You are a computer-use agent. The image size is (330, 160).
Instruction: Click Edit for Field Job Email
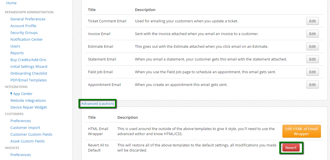(x=312, y=72)
